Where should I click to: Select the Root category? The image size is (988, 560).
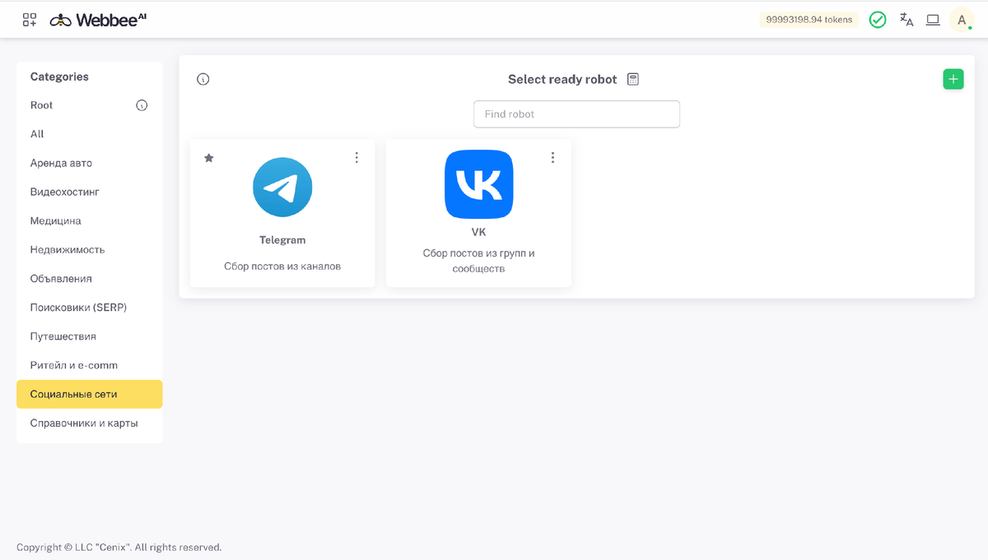90,105
